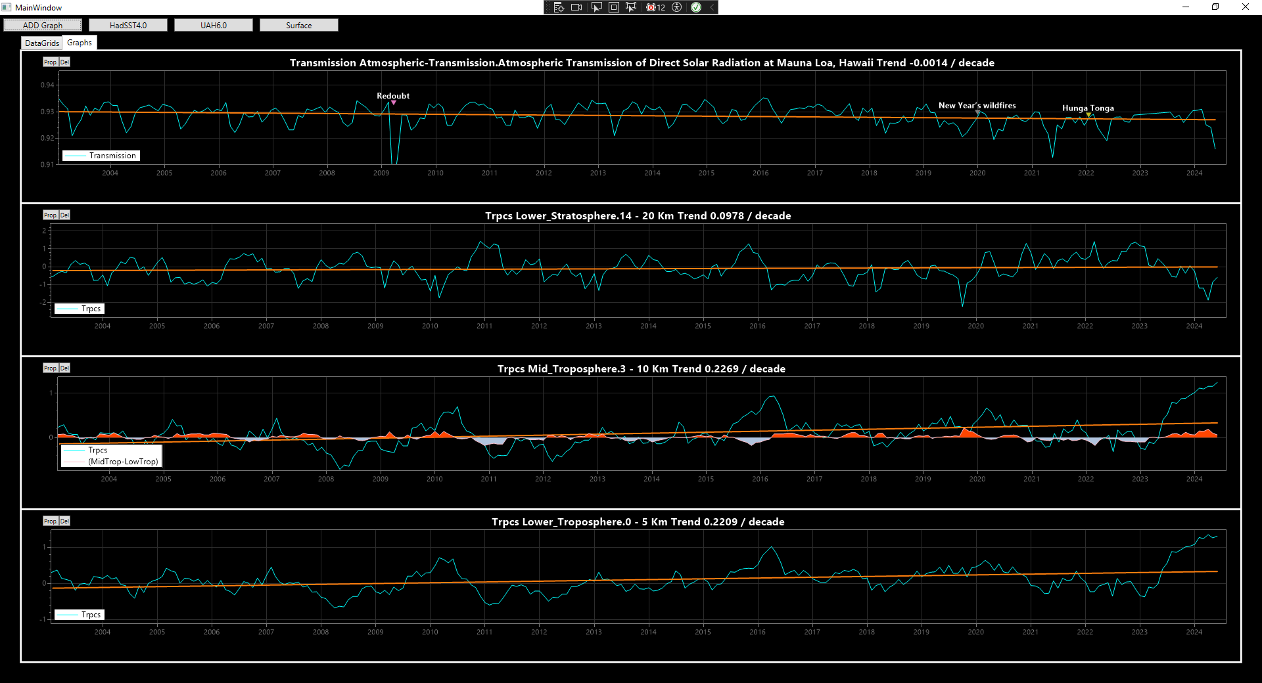The width and height of the screenshot is (1262, 683).
Task: Open binding failures indicator showing 12
Action: tap(656, 7)
